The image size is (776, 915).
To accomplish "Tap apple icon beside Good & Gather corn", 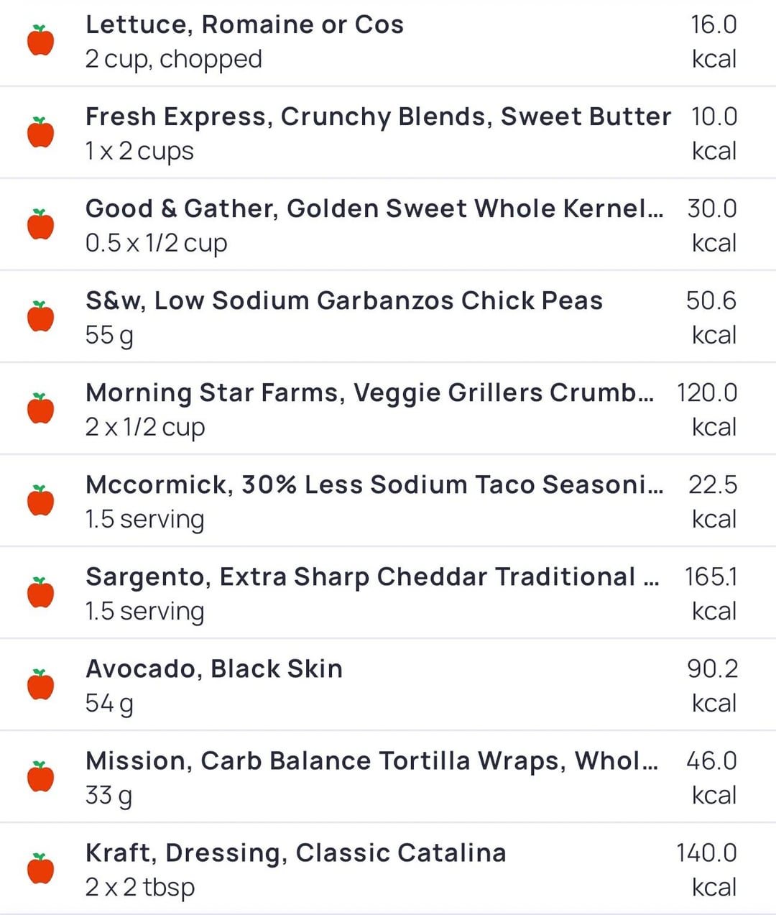I will point(41,224).
